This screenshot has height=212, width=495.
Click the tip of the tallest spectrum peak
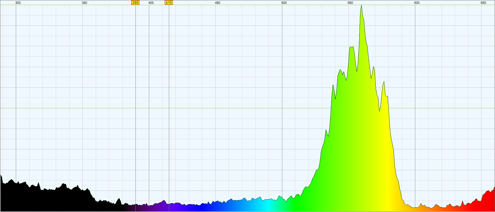[361, 6]
